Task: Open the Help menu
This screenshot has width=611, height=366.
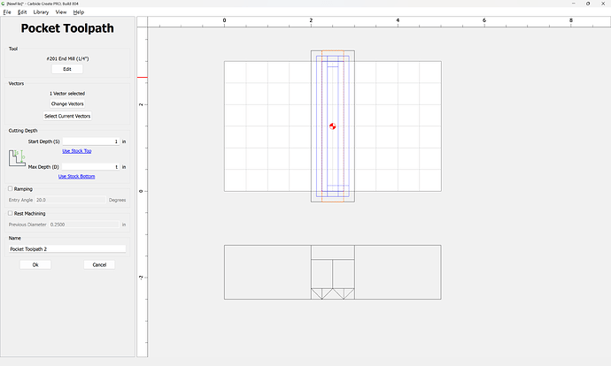Action: pos(79,12)
